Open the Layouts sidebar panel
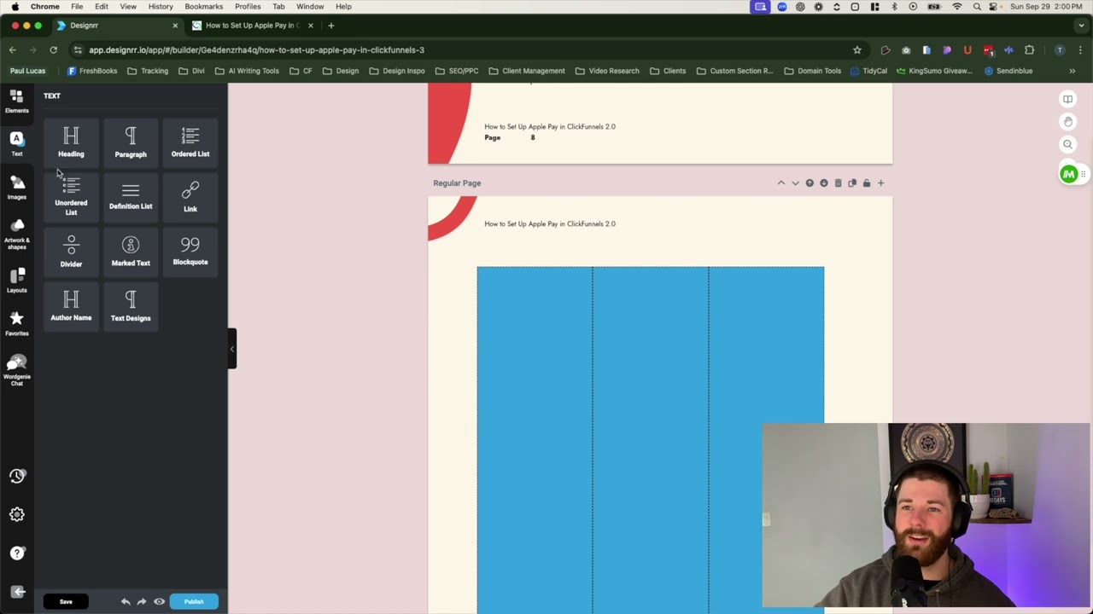The height and width of the screenshot is (614, 1093). [17, 280]
